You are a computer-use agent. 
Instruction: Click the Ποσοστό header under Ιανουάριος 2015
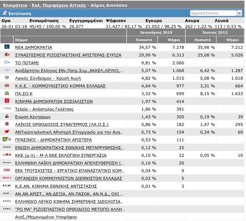pos(142,40)
